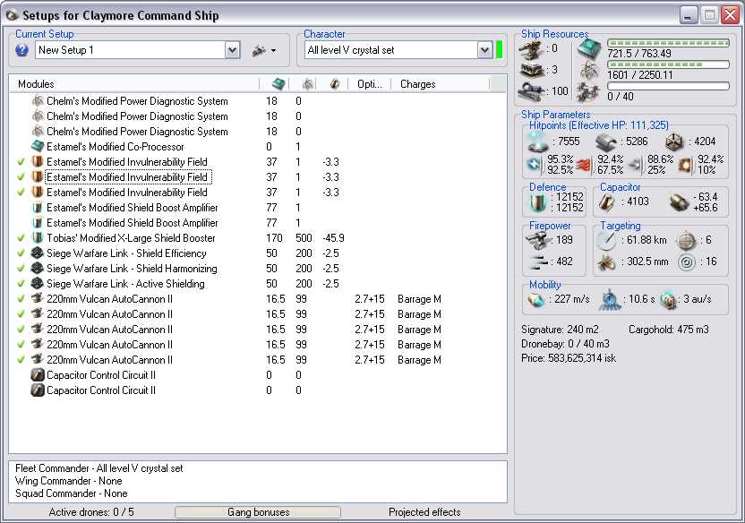Click the EM resistance icon

point(534,165)
